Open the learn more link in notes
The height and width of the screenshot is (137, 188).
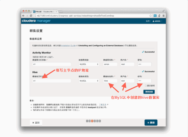[103, 105]
